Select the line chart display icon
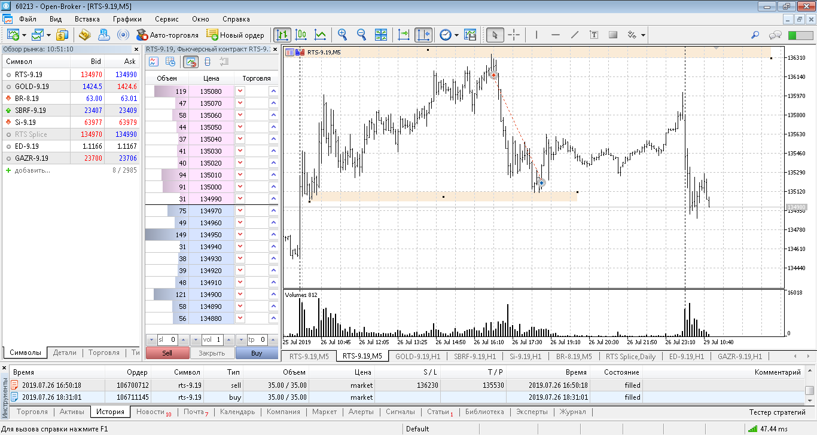817x435 pixels. coord(321,35)
